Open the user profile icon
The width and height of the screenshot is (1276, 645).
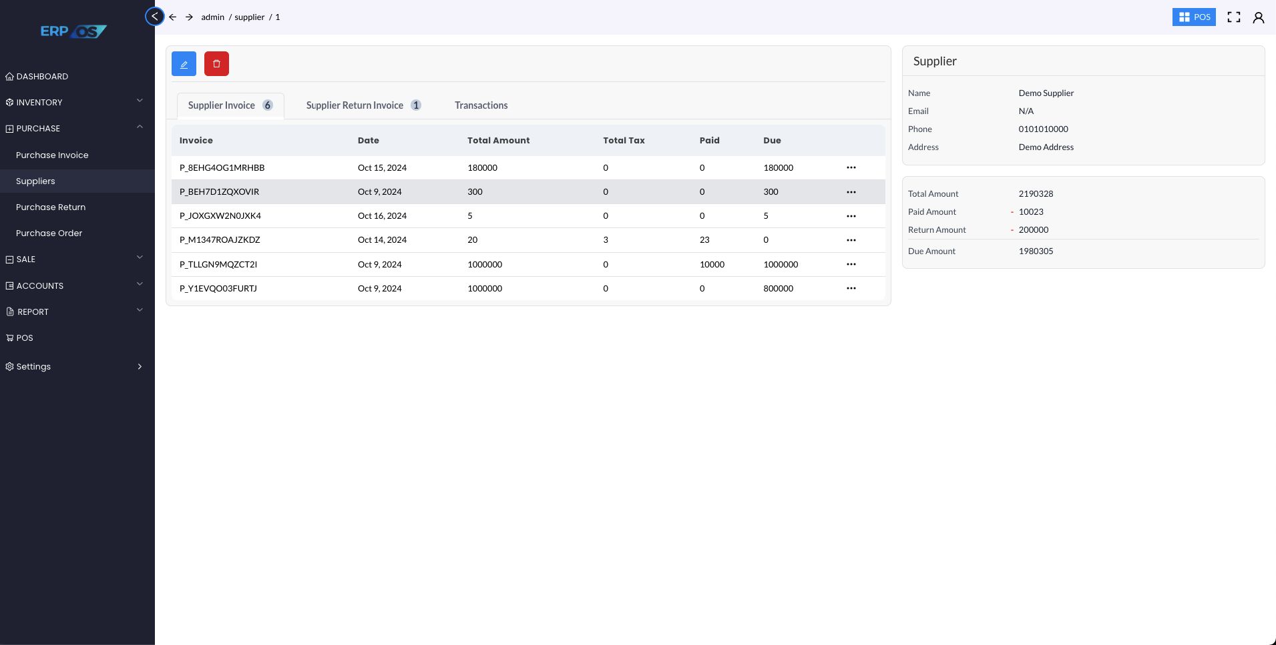coord(1259,17)
